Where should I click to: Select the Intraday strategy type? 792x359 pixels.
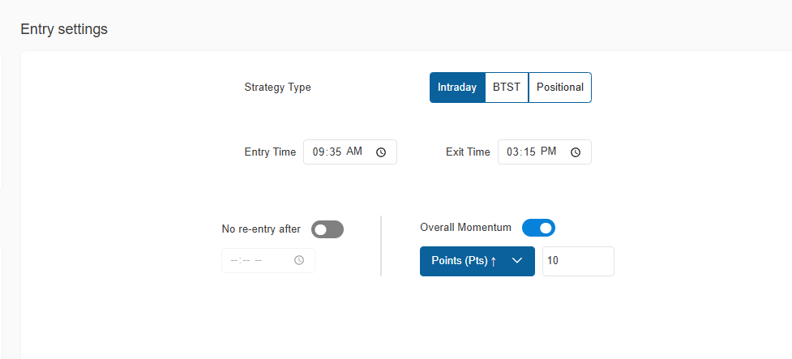pyautogui.click(x=457, y=88)
